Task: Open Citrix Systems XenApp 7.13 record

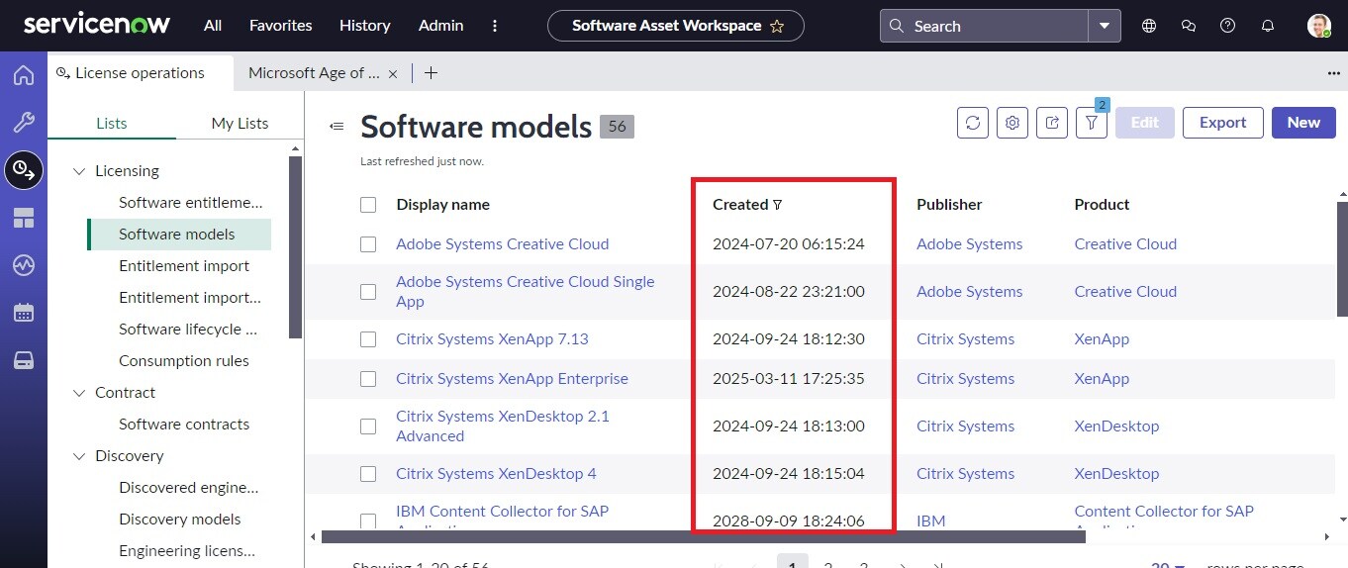Action: point(492,339)
